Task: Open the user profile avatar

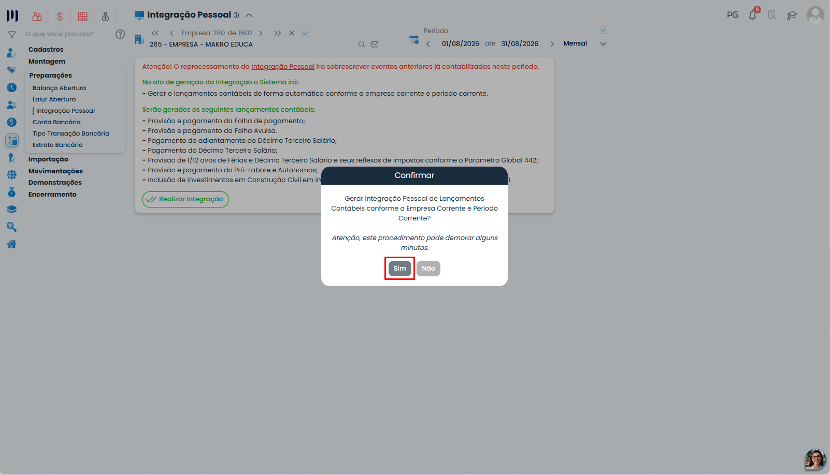Action: (815, 15)
